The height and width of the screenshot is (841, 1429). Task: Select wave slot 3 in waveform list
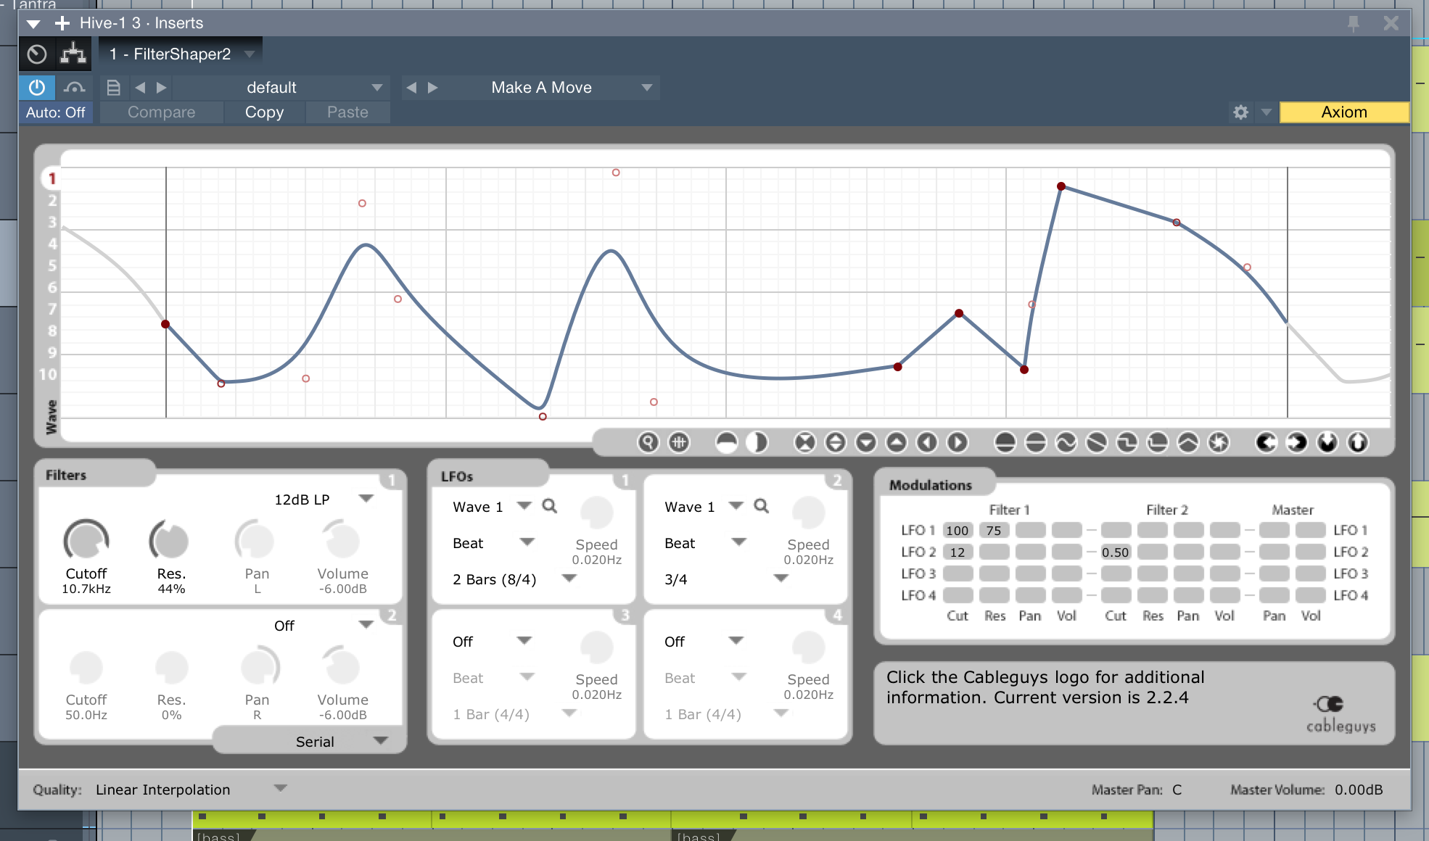(52, 222)
